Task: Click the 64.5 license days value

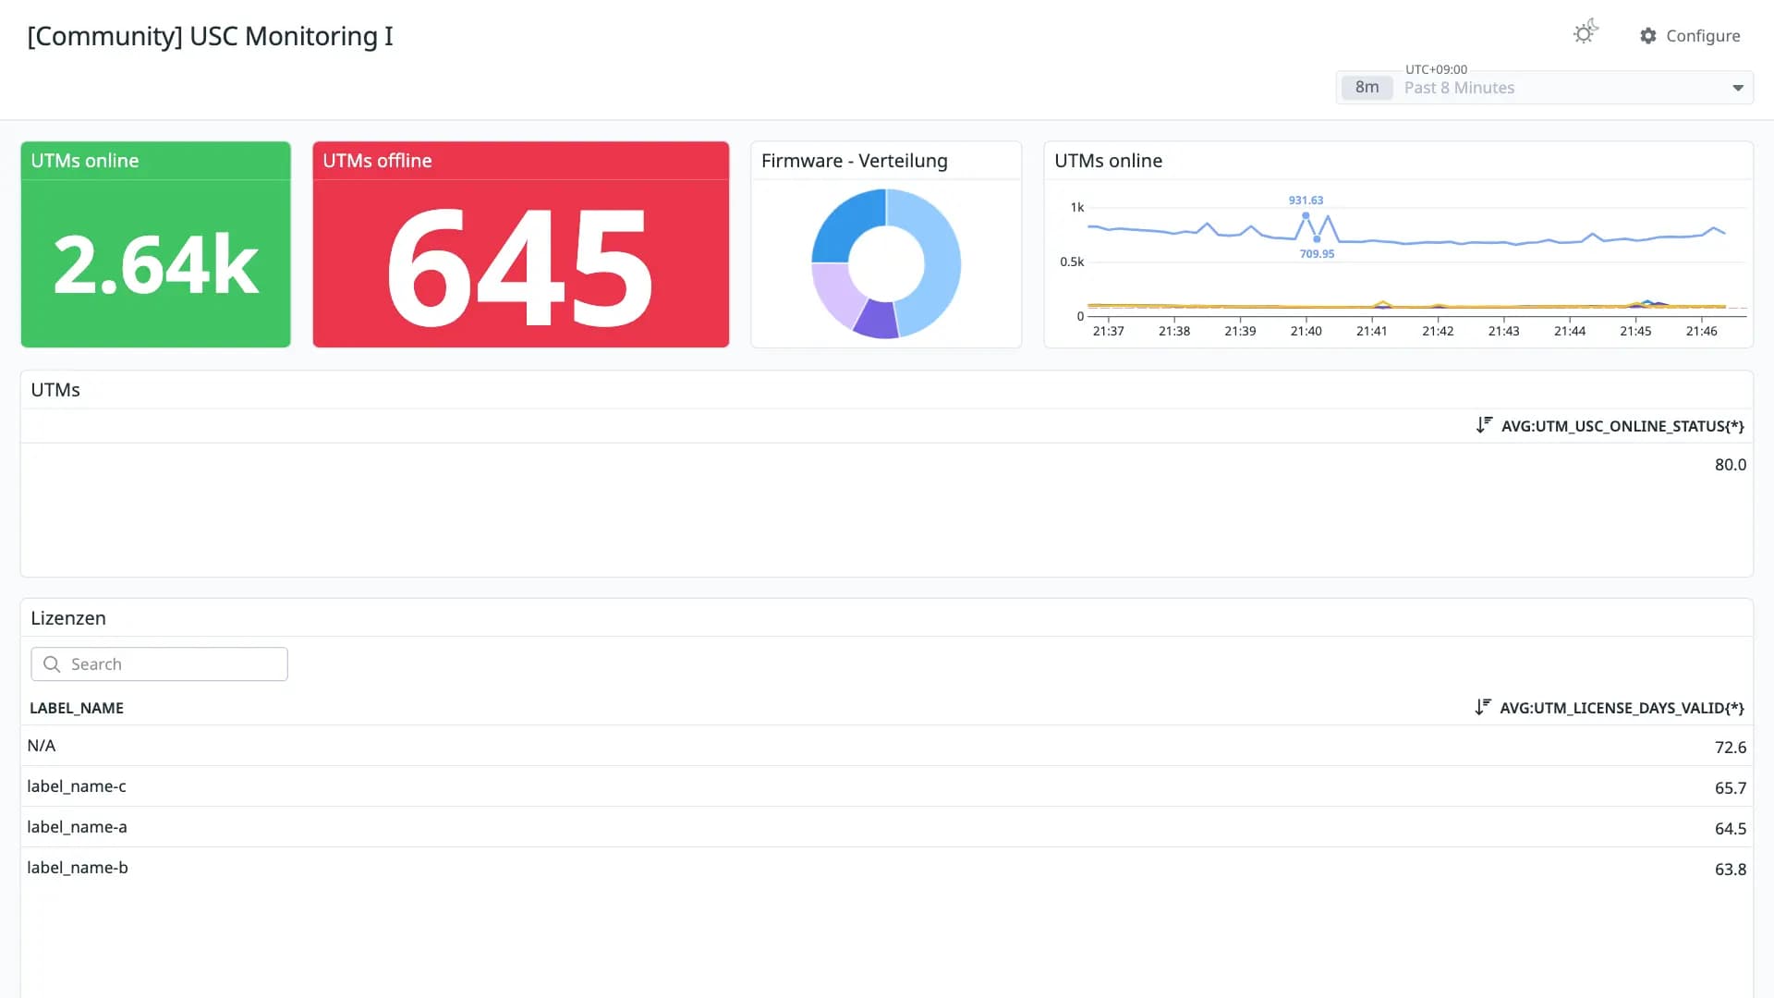Action: coord(1731,829)
